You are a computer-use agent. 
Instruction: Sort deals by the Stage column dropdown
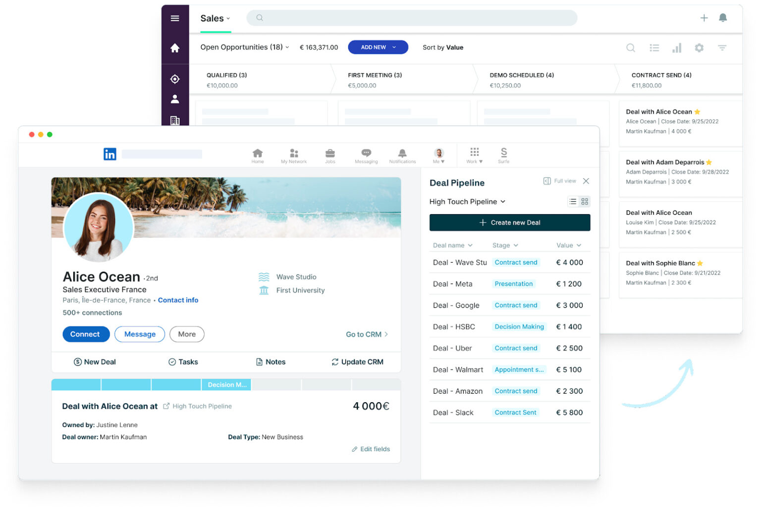505,245
